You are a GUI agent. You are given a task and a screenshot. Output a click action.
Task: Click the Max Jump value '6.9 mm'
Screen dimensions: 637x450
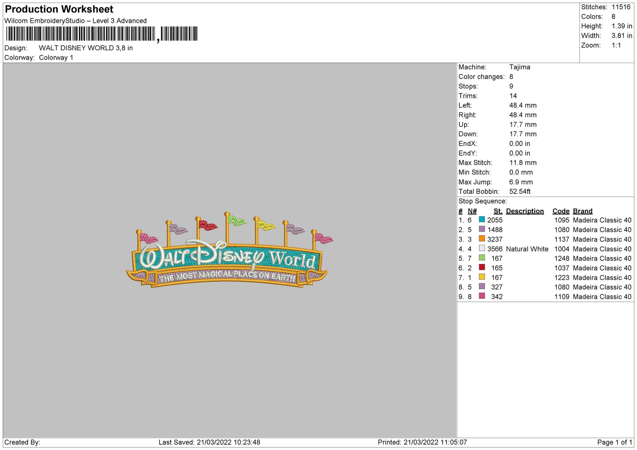521,182
